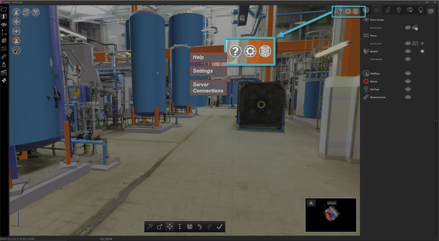Open the puzzle piece plugins icon
The width and height of the screenshot is (439, 241).
[x=4, y=80]
